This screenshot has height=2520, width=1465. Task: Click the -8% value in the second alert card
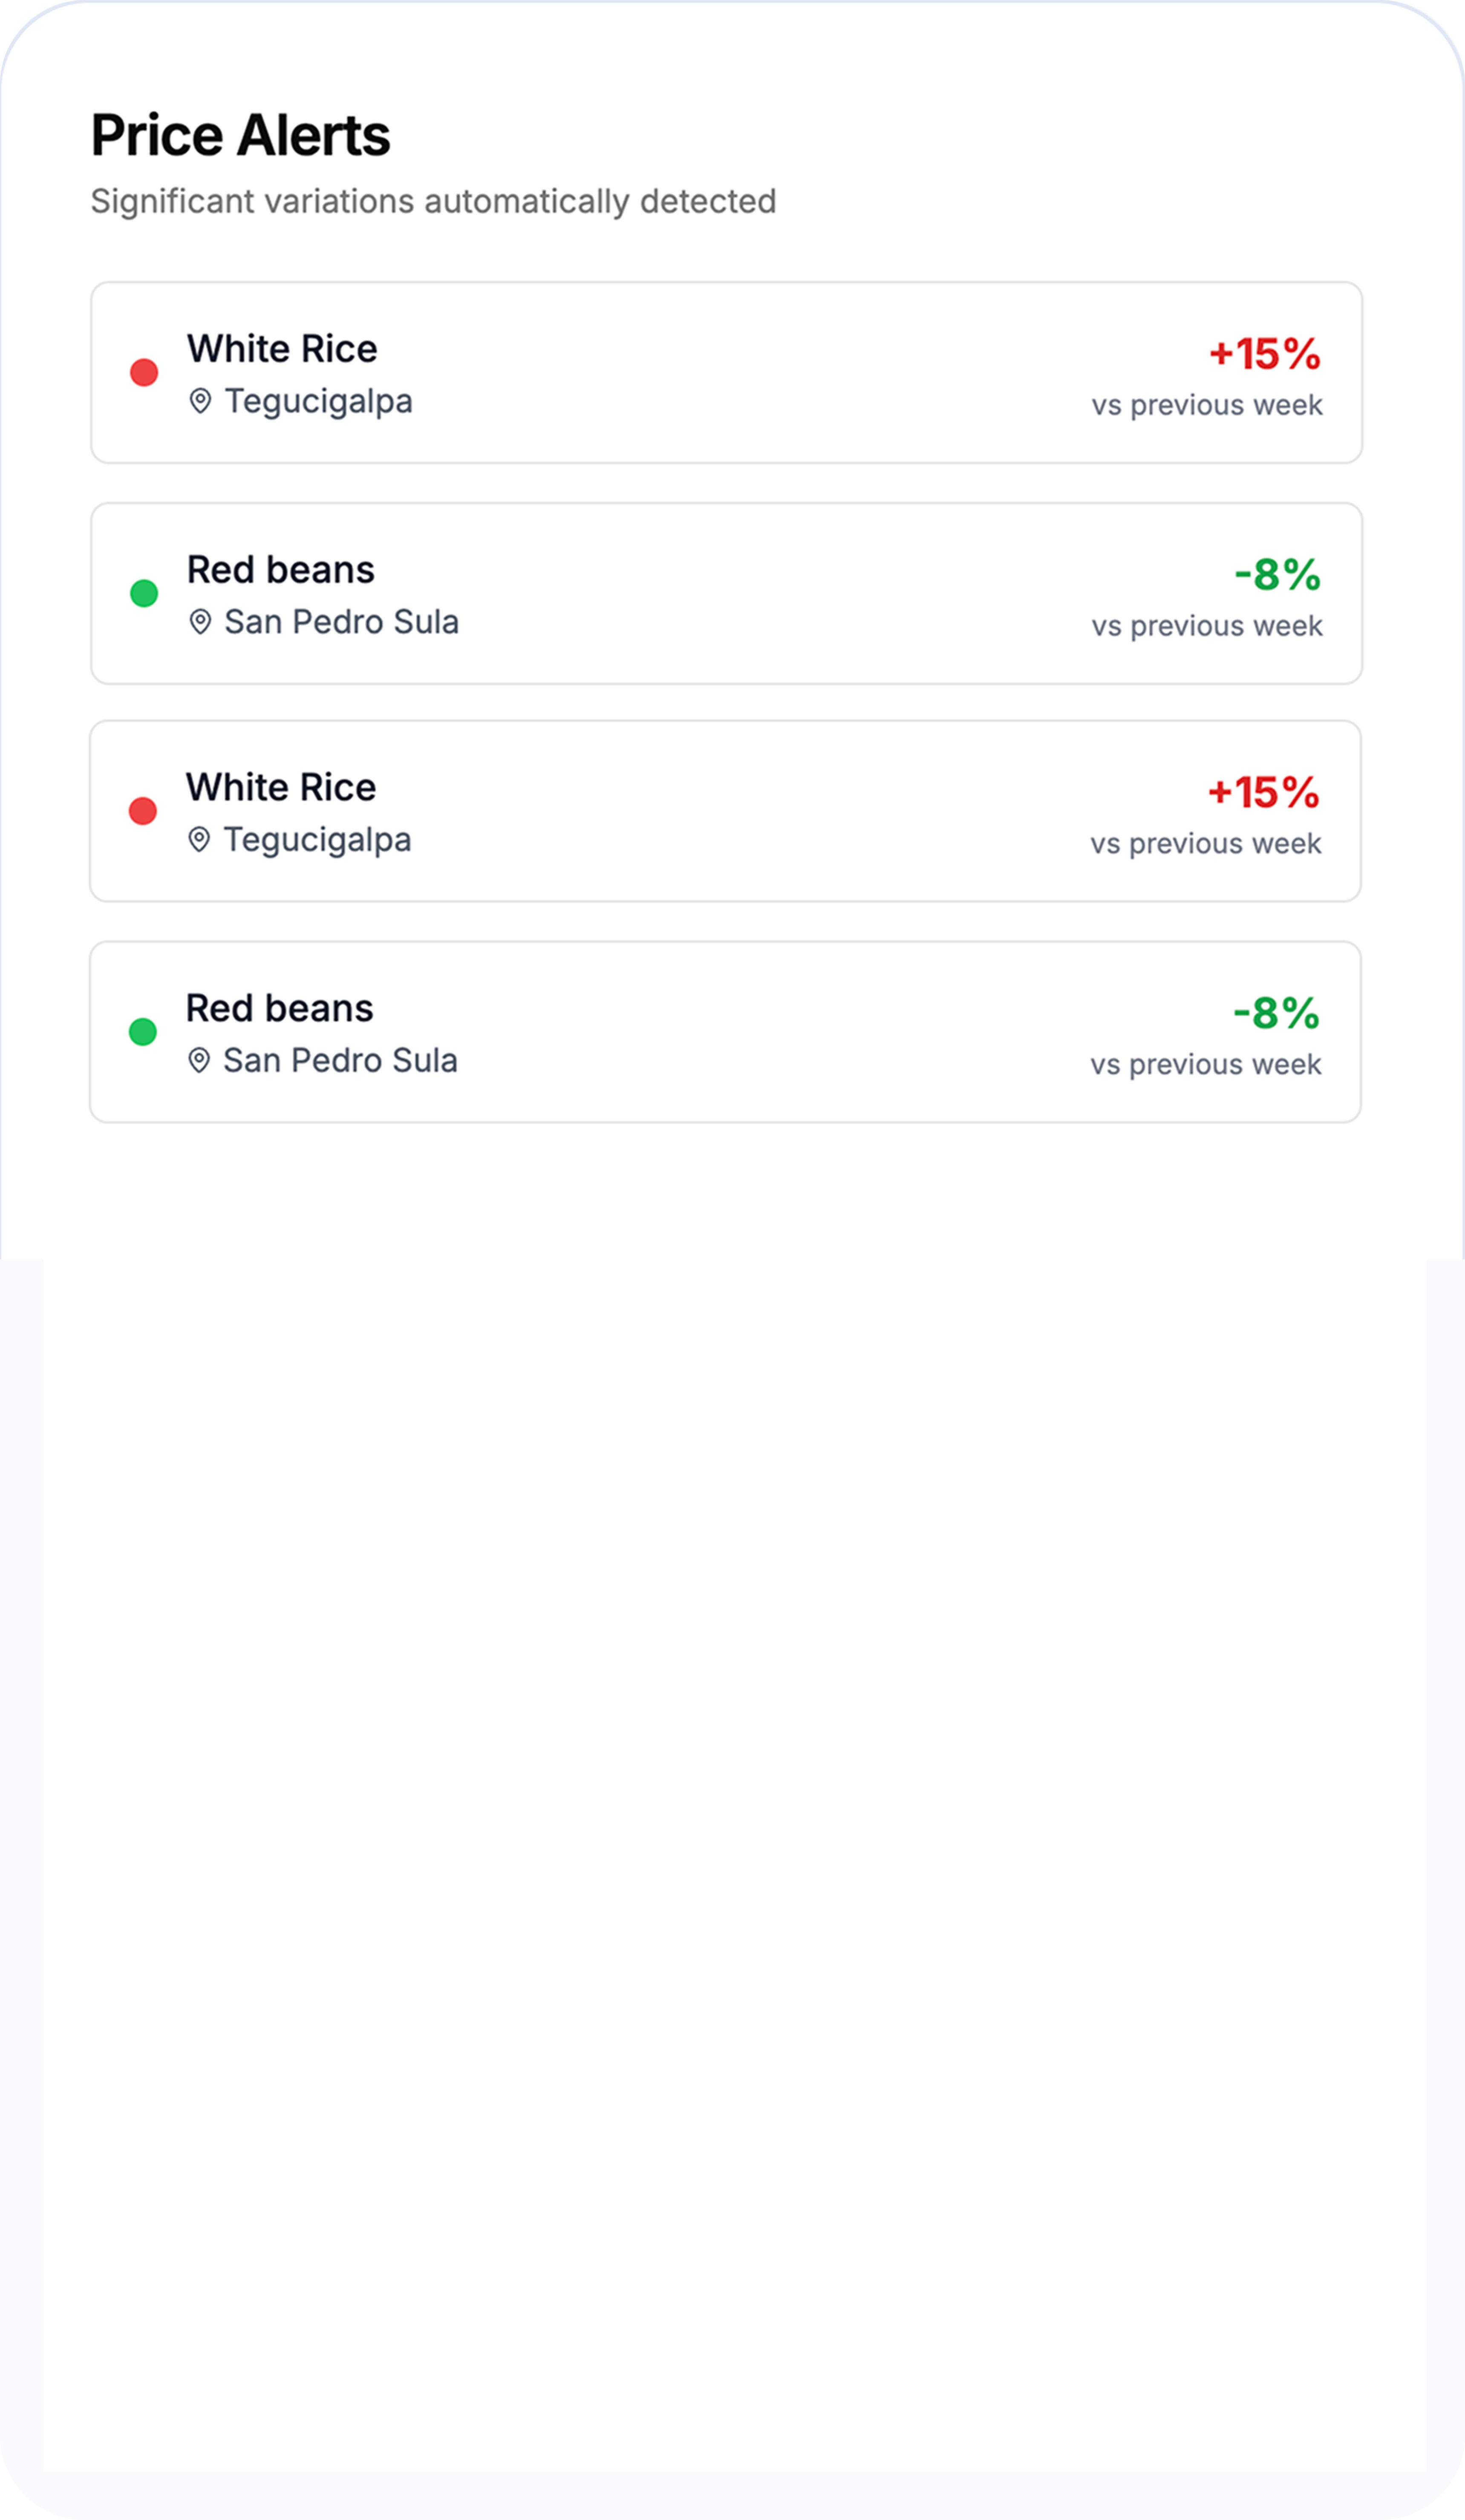pos(1277,575)
